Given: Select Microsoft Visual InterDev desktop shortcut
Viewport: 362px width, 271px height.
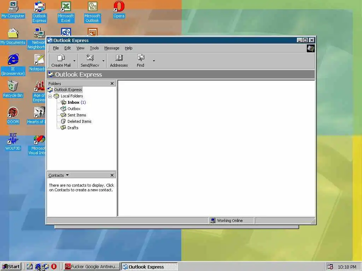Looking at the screenshot, I should tap(37, 144).
